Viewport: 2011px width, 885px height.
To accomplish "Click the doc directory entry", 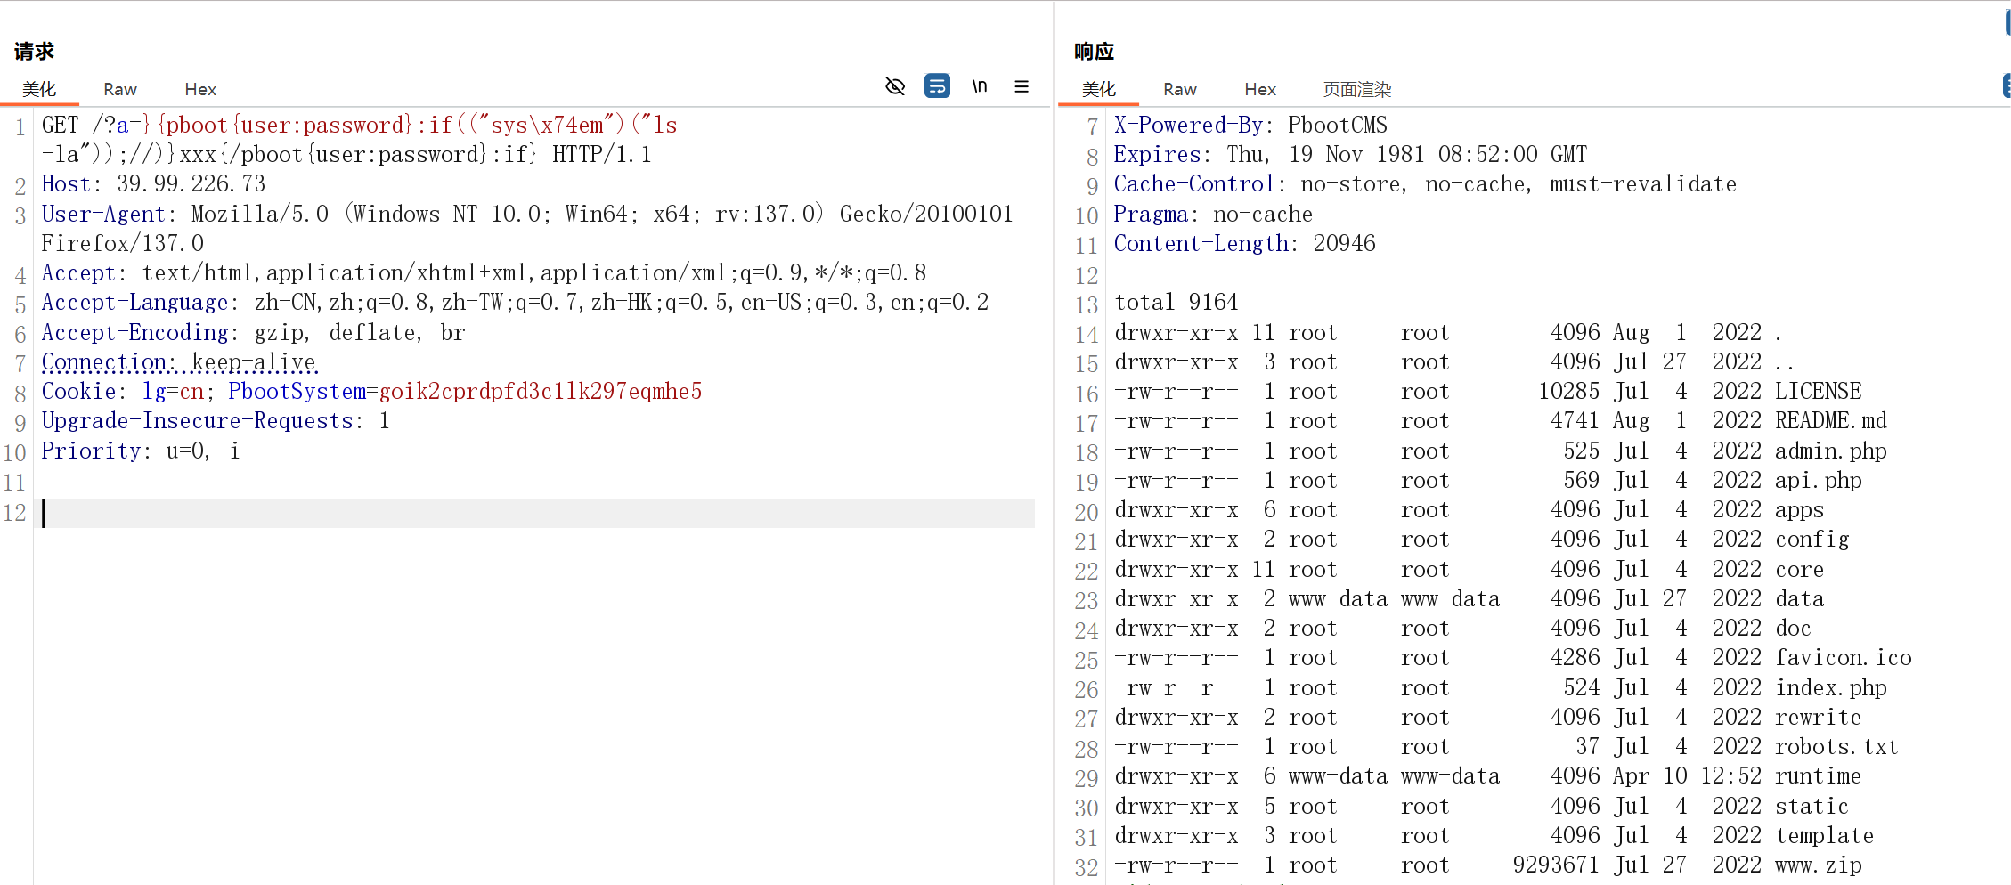I will 1793,629.
